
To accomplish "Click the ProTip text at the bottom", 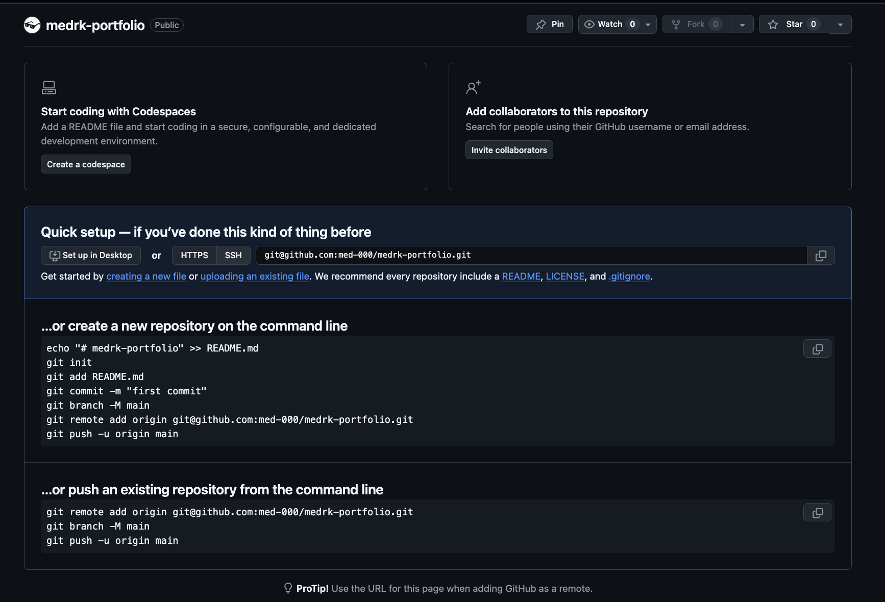I will tap(445, 589).
